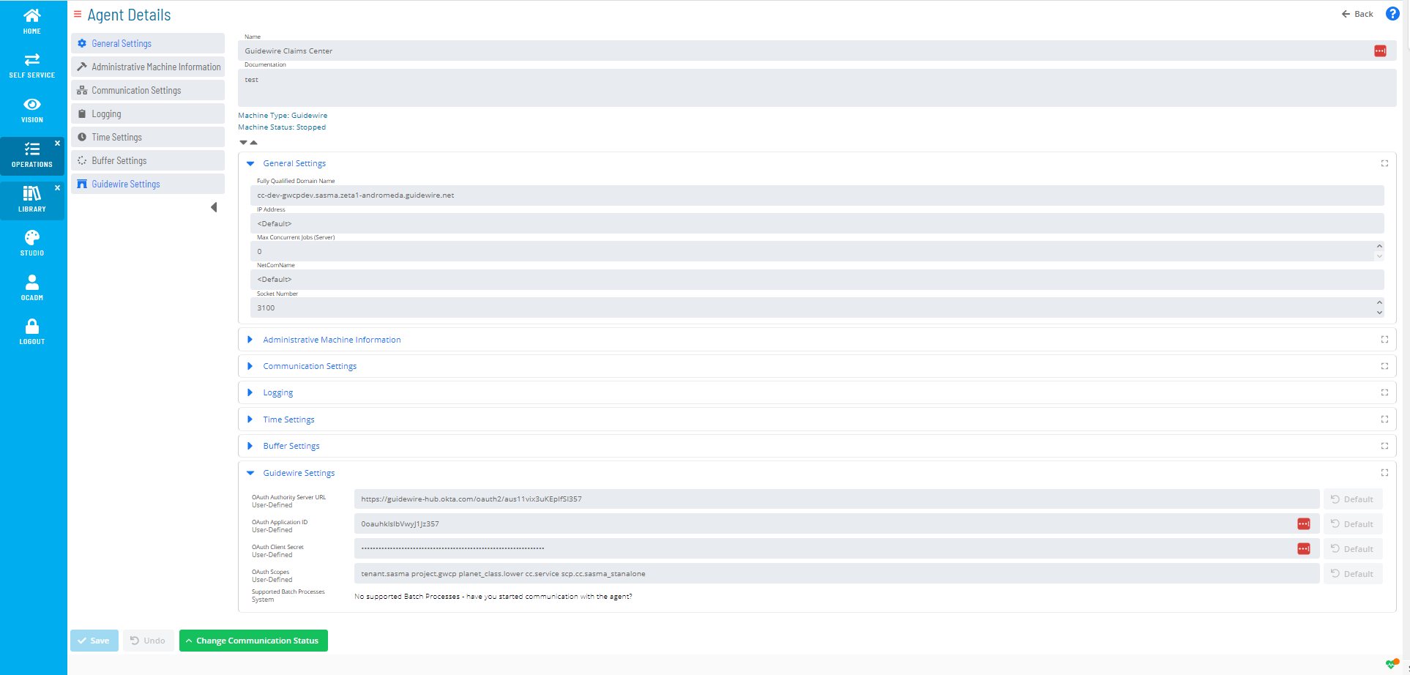Image resolution: width=1410 pixels, height=675 pixels.
Task: Click Logout in the sidebar
Action: (32, 332)
